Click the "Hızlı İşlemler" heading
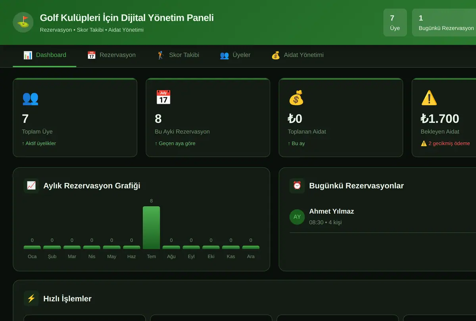Screen dimensions: 476x321 (x=67, y=298)
